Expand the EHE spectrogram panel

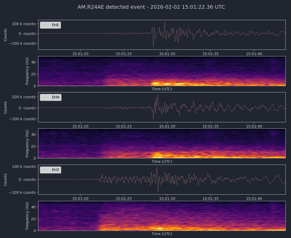pyautogui.click(x=162, y=71)
